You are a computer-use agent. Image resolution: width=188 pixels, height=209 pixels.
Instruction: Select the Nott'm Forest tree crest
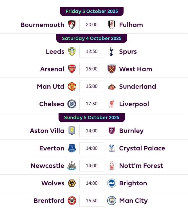[112, 166]
